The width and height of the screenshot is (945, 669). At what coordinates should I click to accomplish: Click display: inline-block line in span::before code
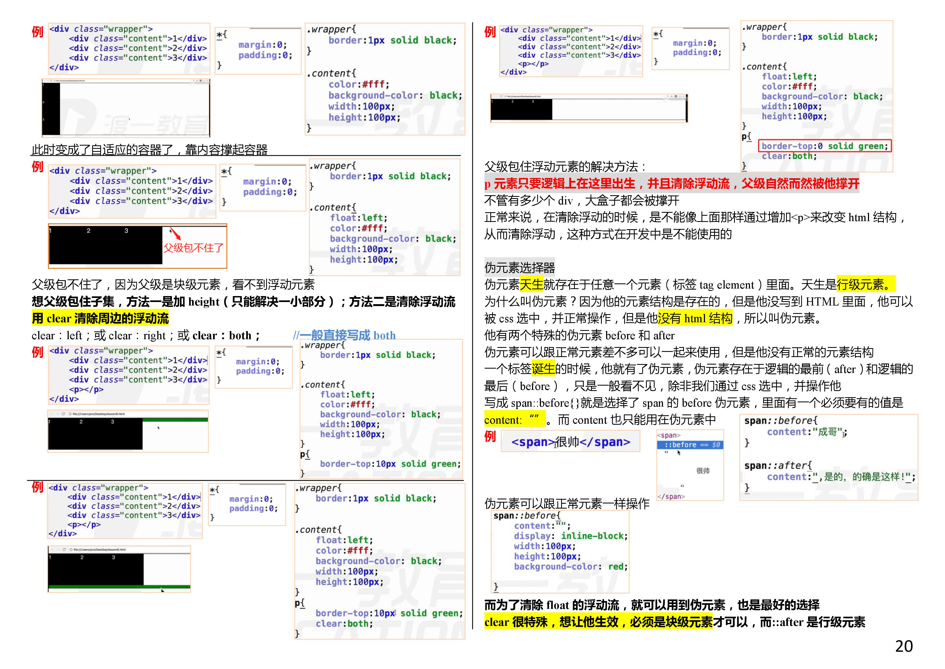[x=571, y=536]
